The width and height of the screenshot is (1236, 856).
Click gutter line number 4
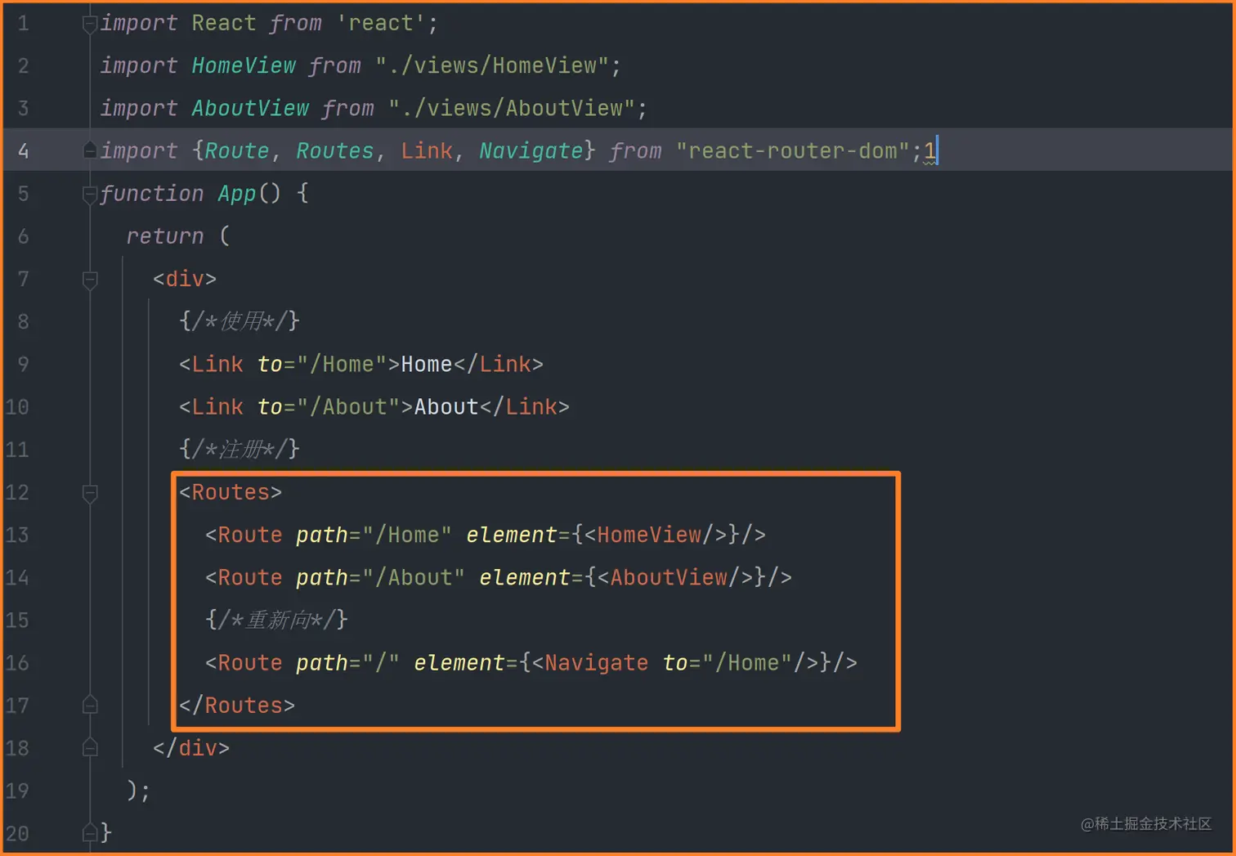pyautogui.click(x=23, y=150)
